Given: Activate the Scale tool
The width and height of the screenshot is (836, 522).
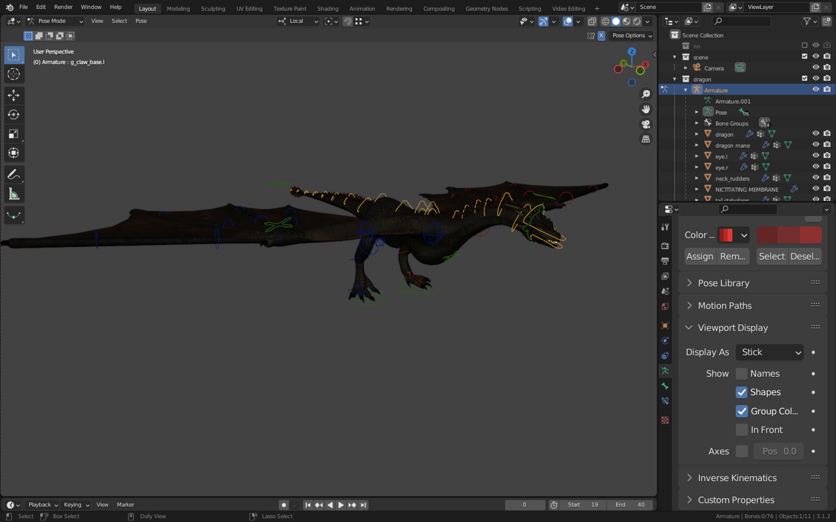Looking at the screenshot, I should pos(14,134).
